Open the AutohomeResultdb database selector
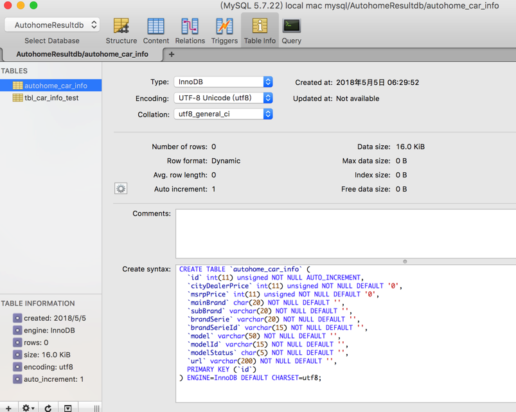This screenshot has width=516, height=412. [52, 25]
